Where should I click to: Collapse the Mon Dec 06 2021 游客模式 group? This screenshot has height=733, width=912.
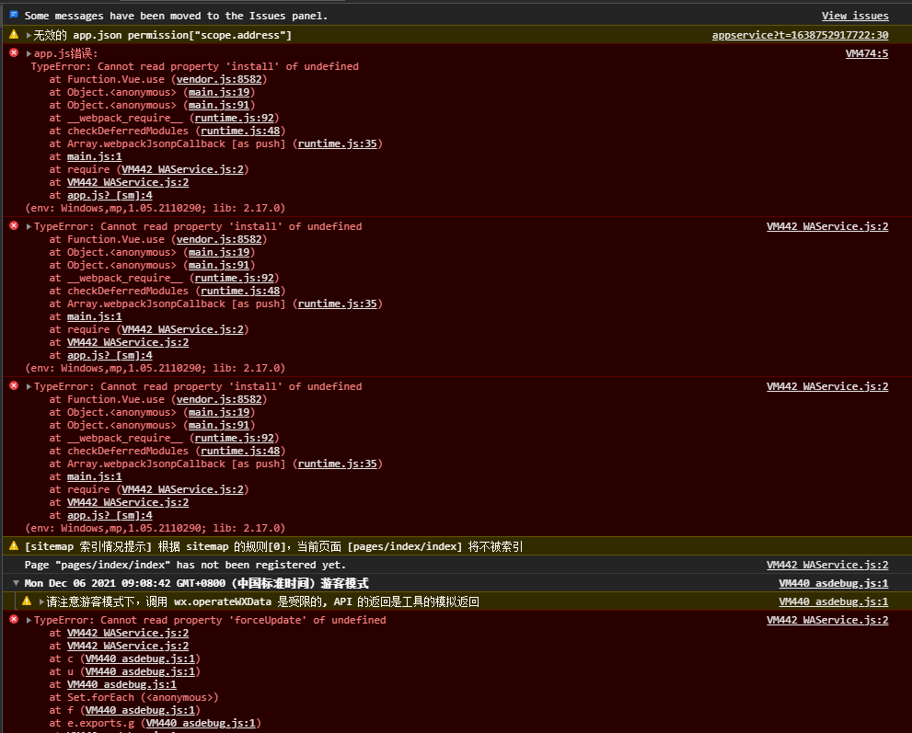pos(17,583)
